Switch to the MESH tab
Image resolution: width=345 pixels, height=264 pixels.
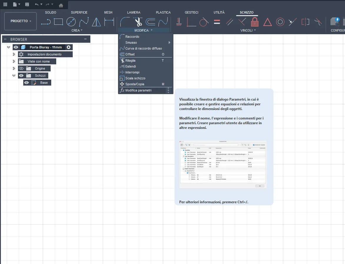pyautogui.click(x=108, y=12)
